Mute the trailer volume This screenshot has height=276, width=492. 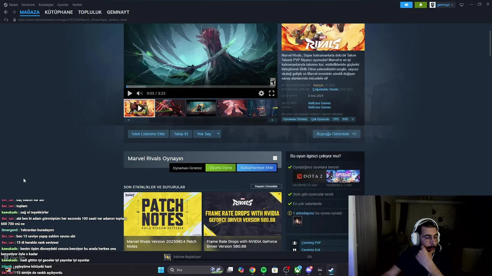[x=140, y=93]
